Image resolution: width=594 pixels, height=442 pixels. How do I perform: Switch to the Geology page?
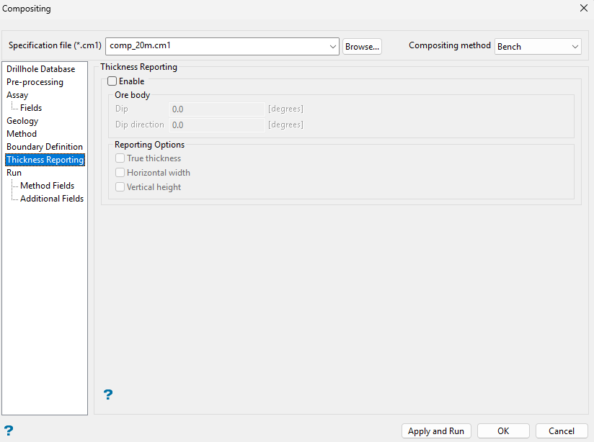[22, 121]
